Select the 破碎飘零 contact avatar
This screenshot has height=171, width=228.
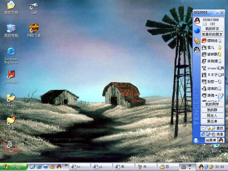pos(204,54)
